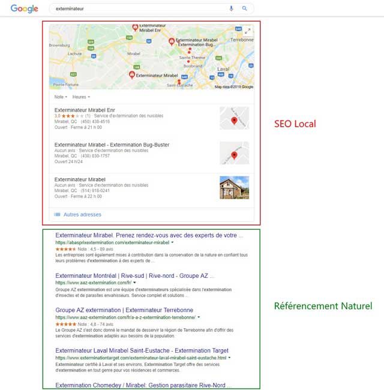This screenshot has width=384, height=390.
Task: Open result Exterminateur Mirabel. Prenez rendez-vous
Action: (x=149, y=235)
